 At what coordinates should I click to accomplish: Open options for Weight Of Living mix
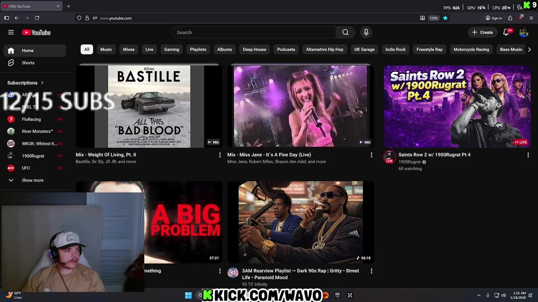[219, 155]
